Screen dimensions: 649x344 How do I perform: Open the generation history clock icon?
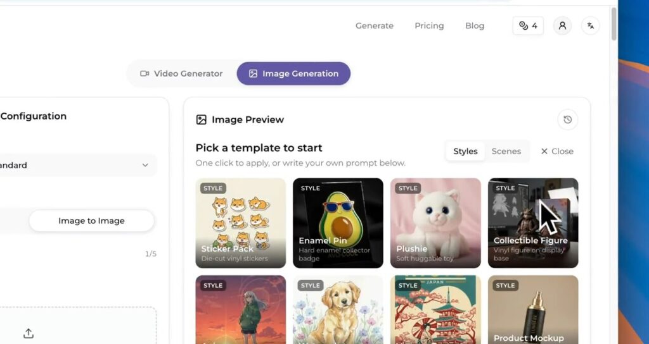click(567, 120)
